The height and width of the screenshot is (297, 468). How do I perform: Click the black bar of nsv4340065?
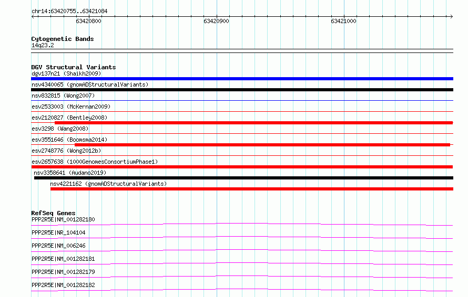point(242,90)
